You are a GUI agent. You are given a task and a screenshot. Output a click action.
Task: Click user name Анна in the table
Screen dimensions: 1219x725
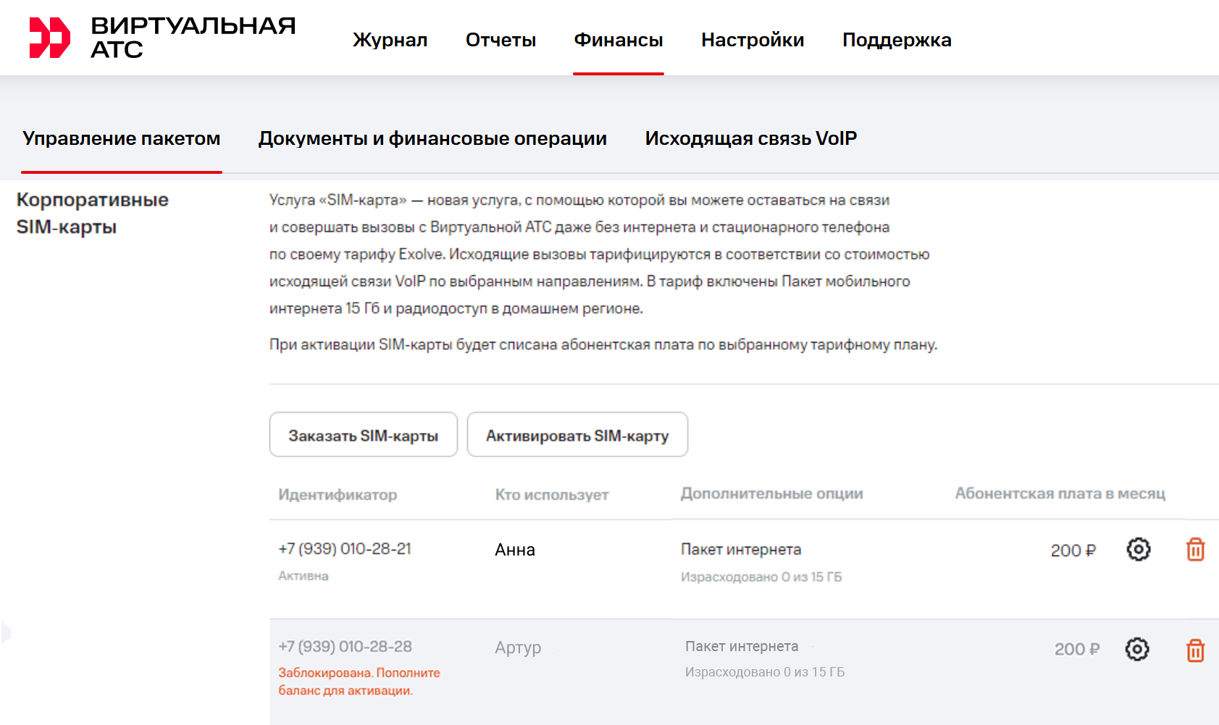pos(514,550)
